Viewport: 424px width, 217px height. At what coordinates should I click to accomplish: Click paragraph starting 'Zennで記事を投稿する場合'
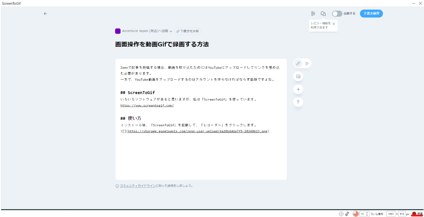pos(199,70)
